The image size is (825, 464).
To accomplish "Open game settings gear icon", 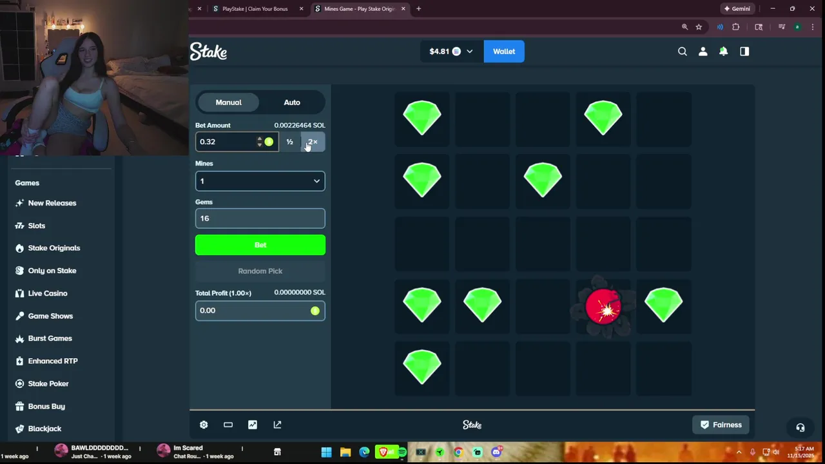I will 204,425.
